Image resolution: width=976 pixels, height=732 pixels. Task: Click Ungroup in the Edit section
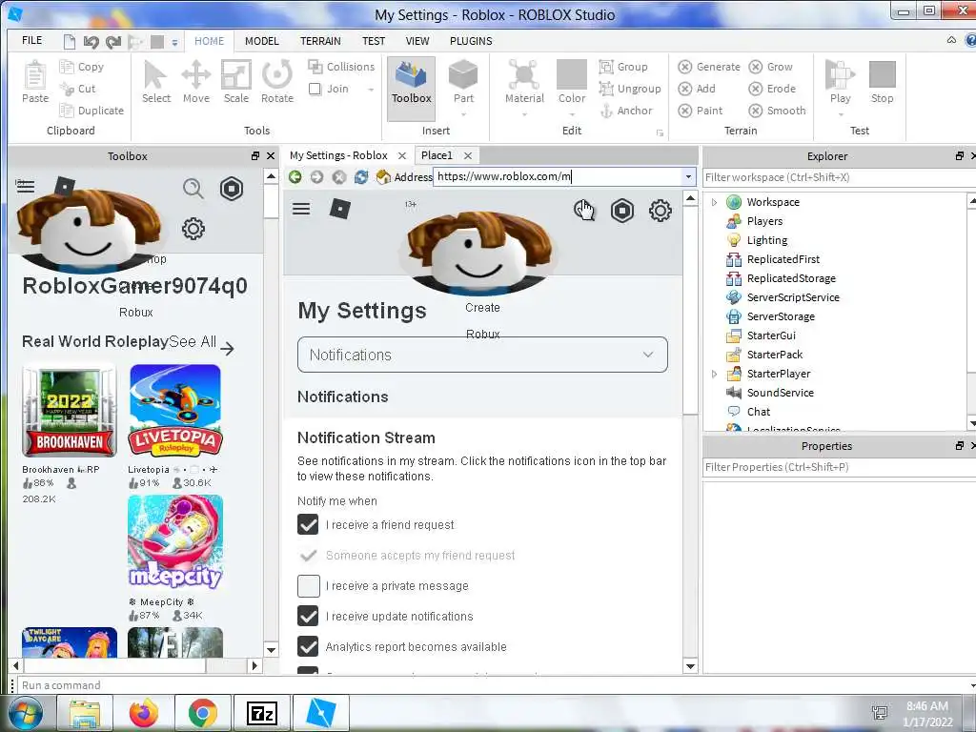(630, 89)
